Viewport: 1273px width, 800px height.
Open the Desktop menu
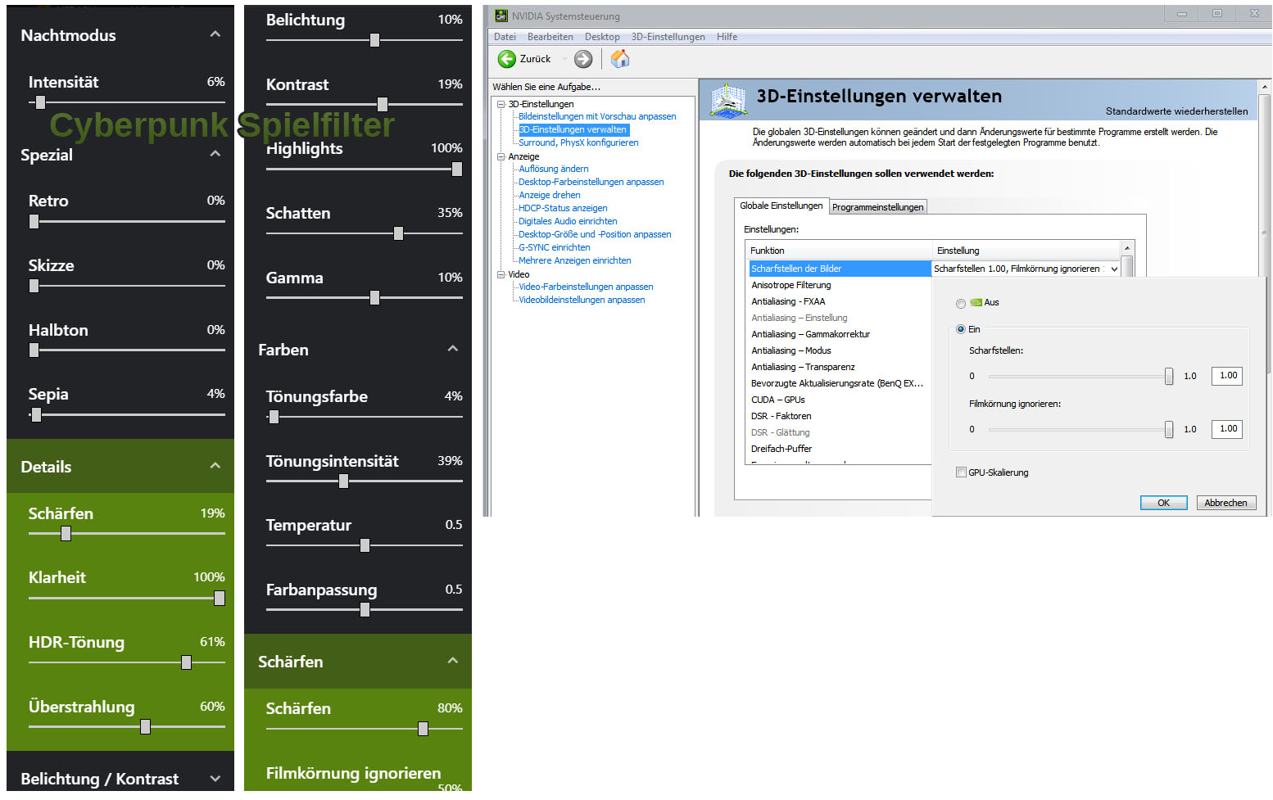pyautogui.click(x=602, y=37)
